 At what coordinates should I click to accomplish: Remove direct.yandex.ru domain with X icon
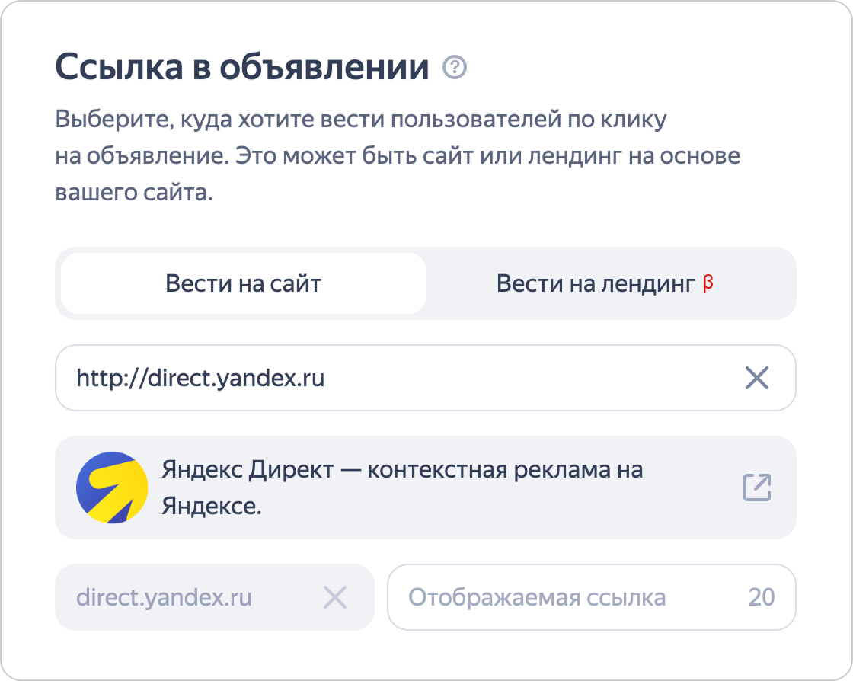click(335, 597)
